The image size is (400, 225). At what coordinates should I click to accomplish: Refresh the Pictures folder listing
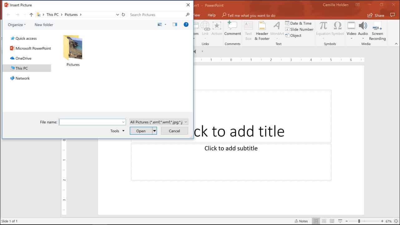(123, 15)
